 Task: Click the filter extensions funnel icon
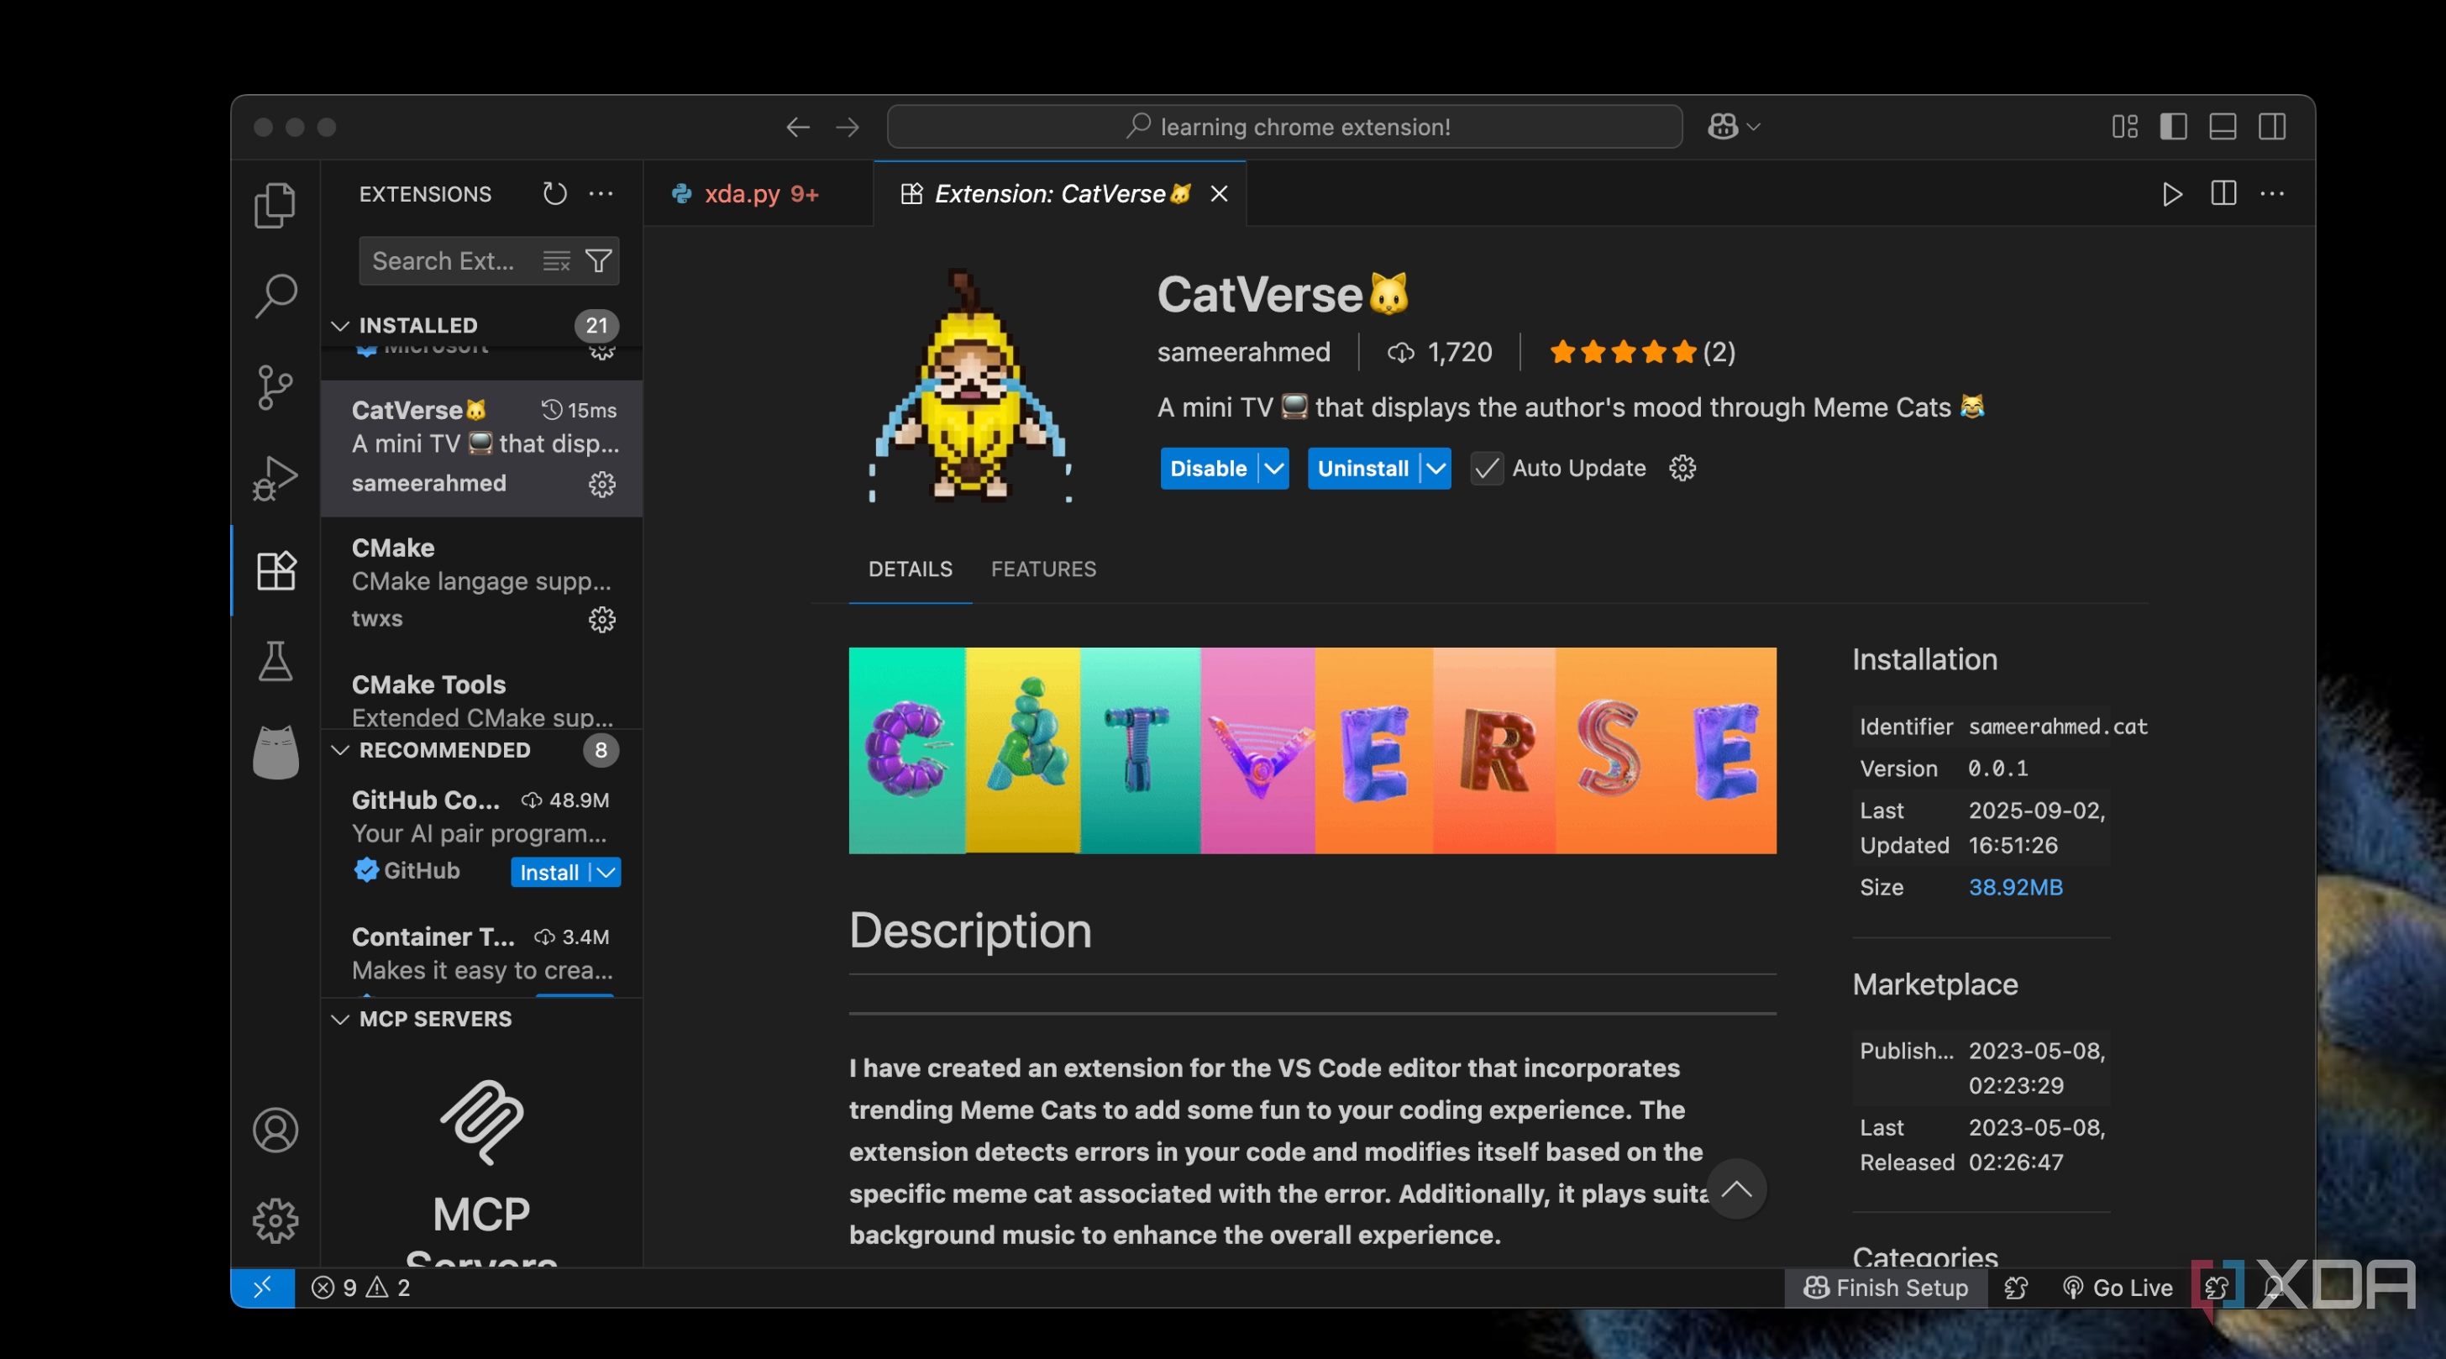click(x=598, y=260)
